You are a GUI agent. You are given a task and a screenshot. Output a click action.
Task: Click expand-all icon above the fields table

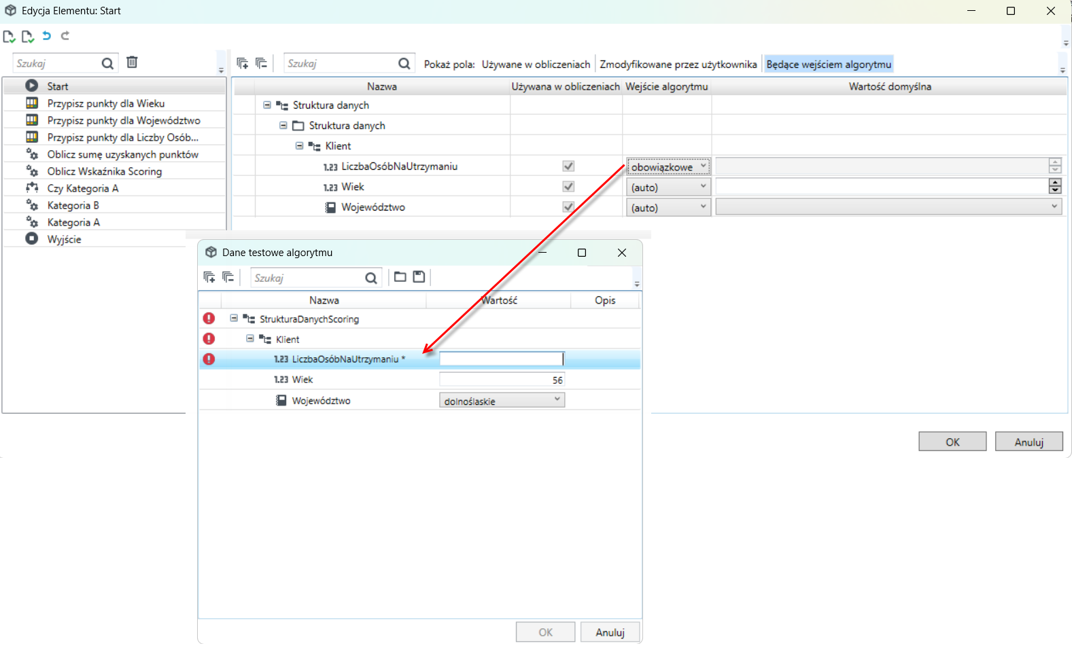(x=242, y=63)
